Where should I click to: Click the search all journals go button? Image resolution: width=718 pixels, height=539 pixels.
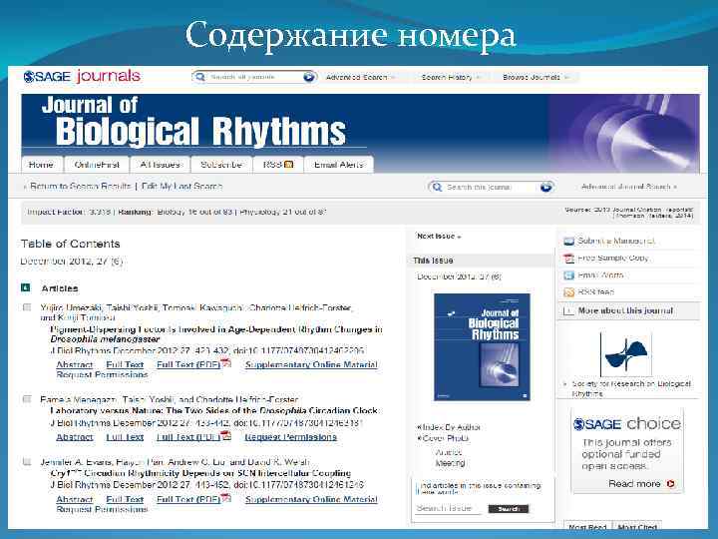point(309,77)
